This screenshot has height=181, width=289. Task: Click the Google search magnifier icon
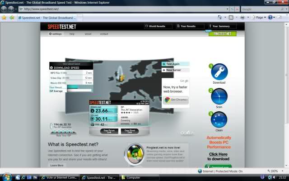pos(282,9)
